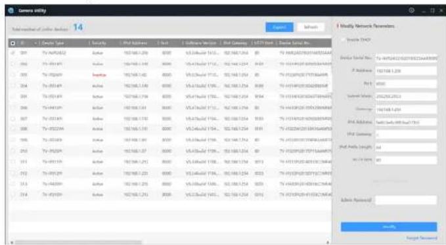This screenshot has height=245, width=446.
Task: Toggle the select-all checkbox in table header
Action: (12, 43)
